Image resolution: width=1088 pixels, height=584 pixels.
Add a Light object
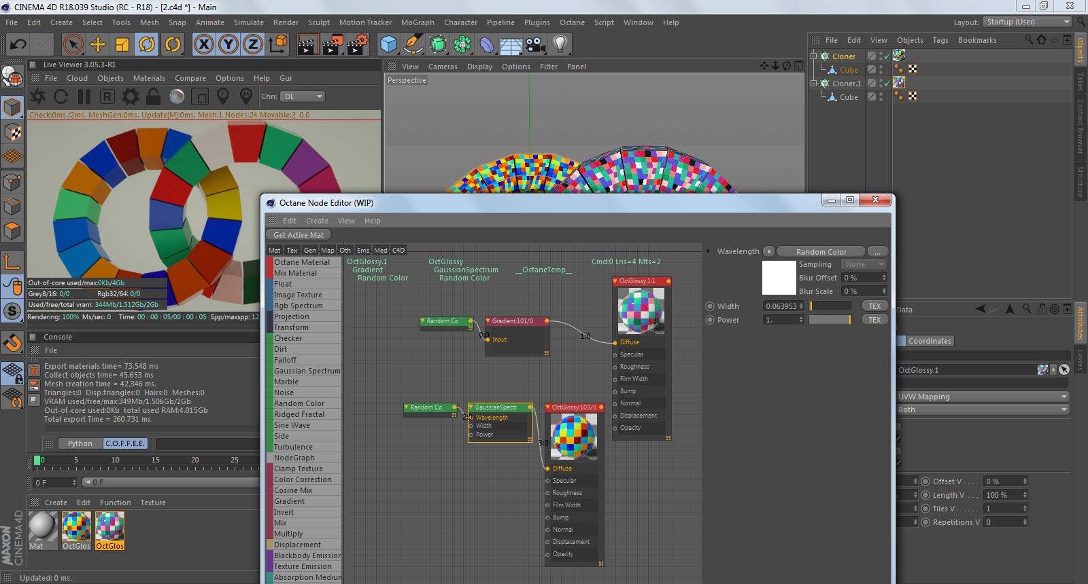[x=560, y=45]
